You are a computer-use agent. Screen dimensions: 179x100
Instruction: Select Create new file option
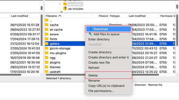pos(99,63)
